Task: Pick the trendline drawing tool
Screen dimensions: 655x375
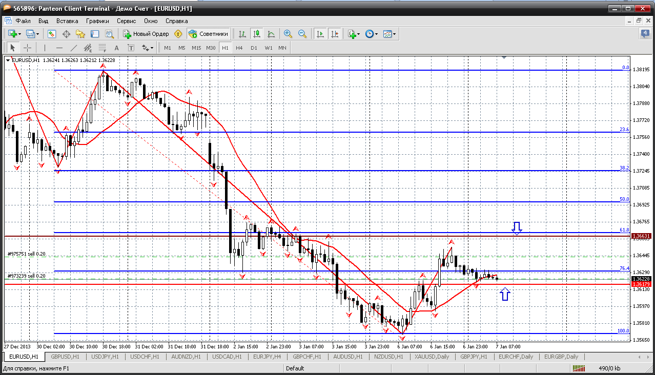Action: point(73,48)
